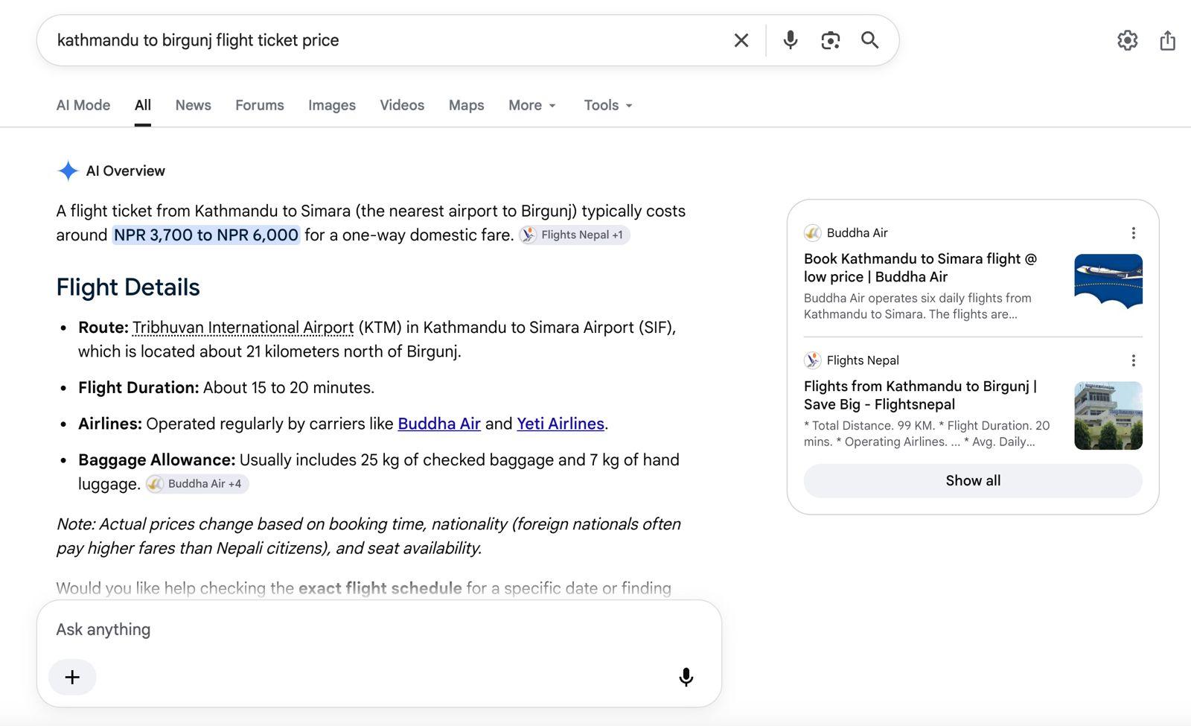Click the AI Overview sparkle icon
Screen dimensions: 1191x726
pyautogui.click(x=68, y=171)
